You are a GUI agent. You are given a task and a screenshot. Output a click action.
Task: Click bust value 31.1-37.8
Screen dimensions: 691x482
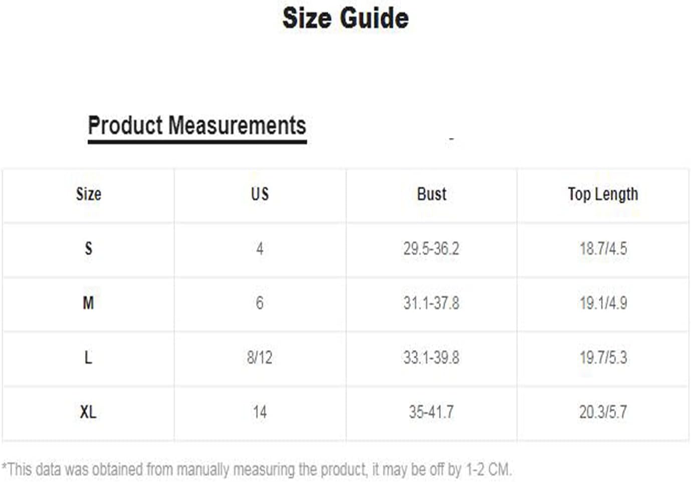[x=431, y=303]
